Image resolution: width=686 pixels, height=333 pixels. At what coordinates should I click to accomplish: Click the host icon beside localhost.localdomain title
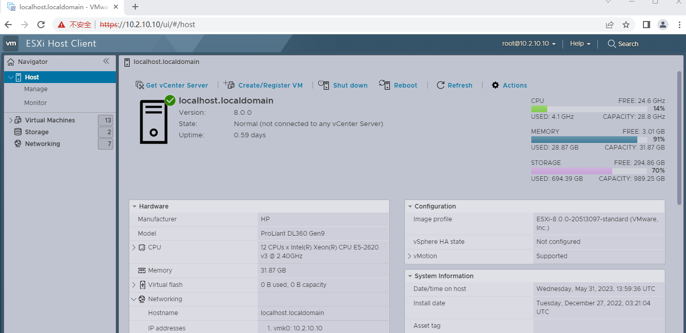coord(127,63)
